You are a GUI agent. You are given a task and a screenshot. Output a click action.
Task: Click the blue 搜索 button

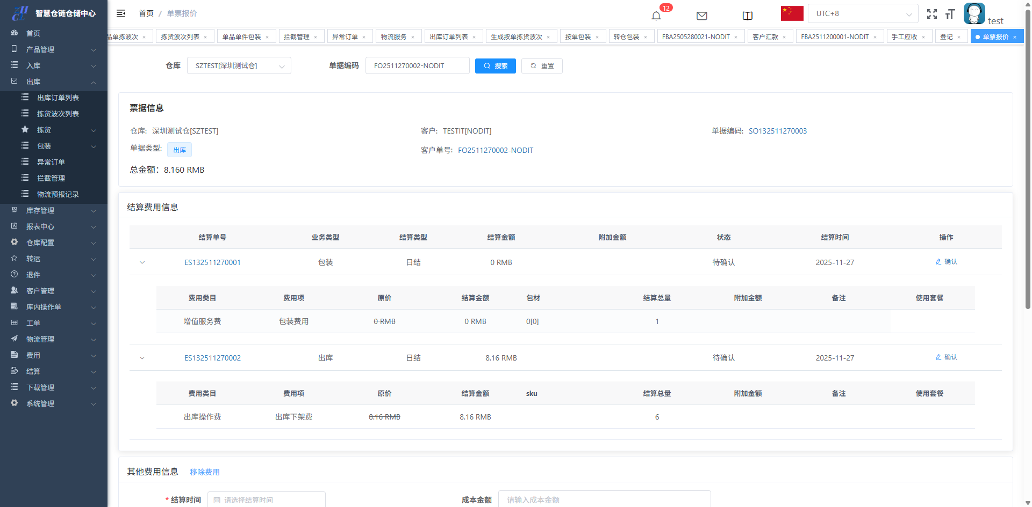pyautogui.click(x=495, y=65)
